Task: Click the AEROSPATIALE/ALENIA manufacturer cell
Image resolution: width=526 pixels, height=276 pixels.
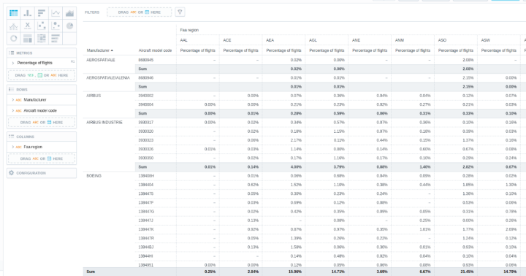Action: [x=108, y=78]
